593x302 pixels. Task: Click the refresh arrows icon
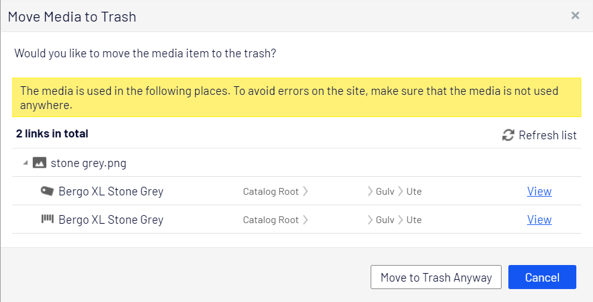508,135
